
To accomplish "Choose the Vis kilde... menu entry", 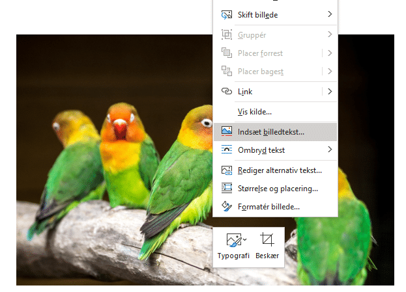I will 255,112.
